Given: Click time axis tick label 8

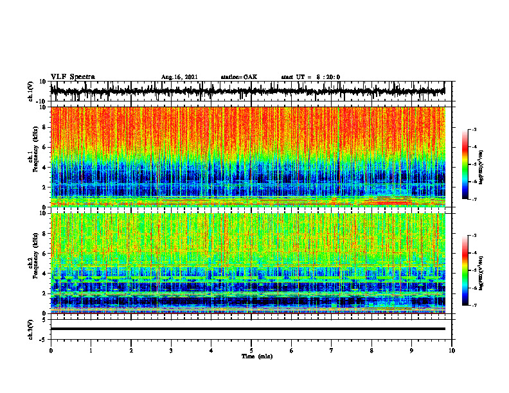Looking at the screenshot, I should coord(371,351).
